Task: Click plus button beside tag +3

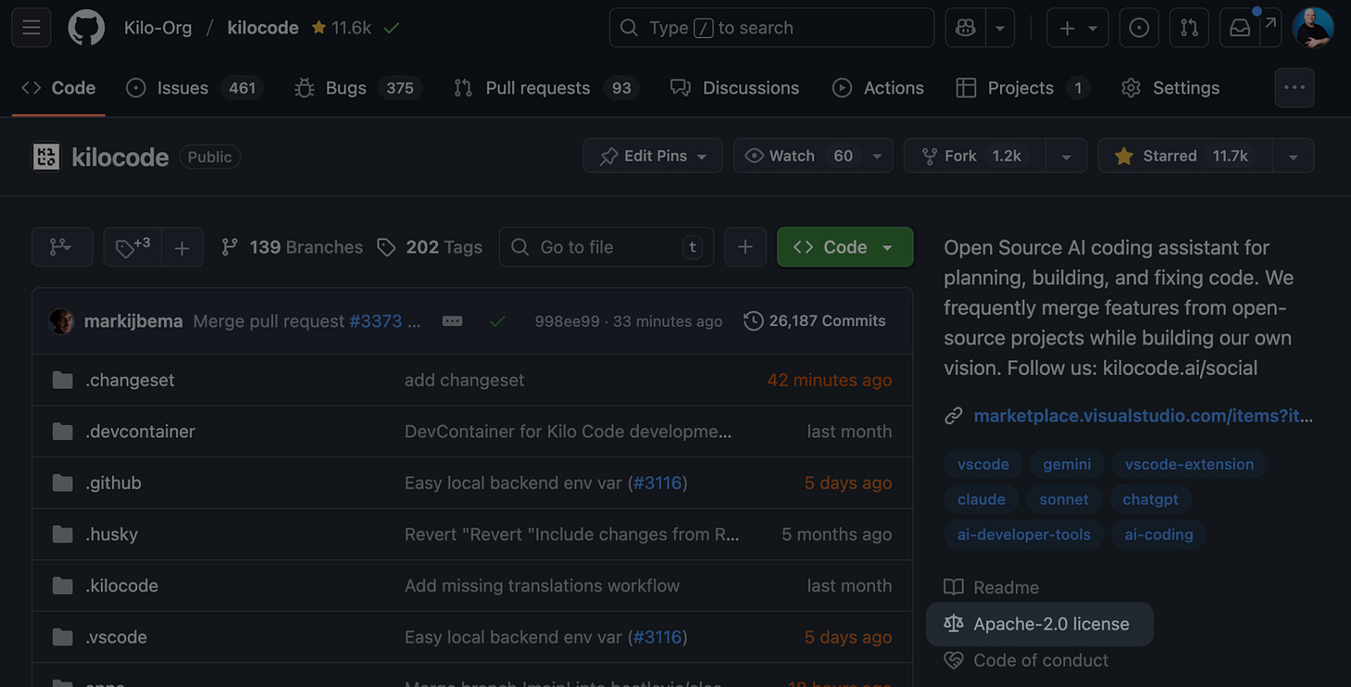Action: click(x=183, y=247)
